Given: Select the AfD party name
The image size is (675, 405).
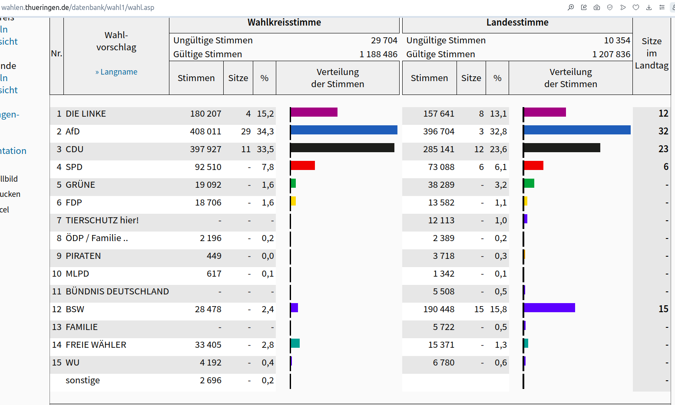Looking at the screenshot, I should (x=73, y=131).
